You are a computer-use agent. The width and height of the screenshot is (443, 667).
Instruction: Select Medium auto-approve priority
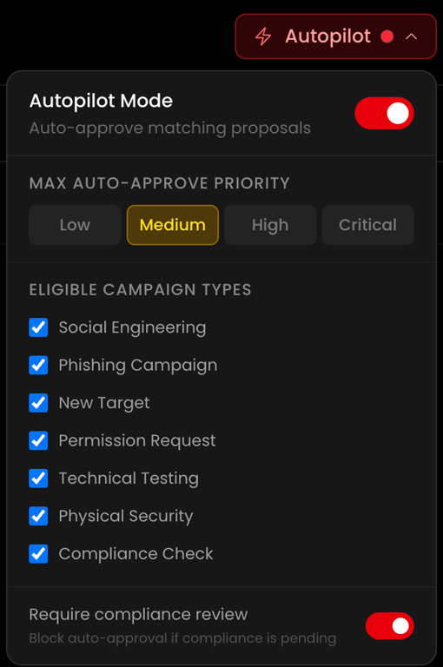pyautogui.click(x=172, y=225)
